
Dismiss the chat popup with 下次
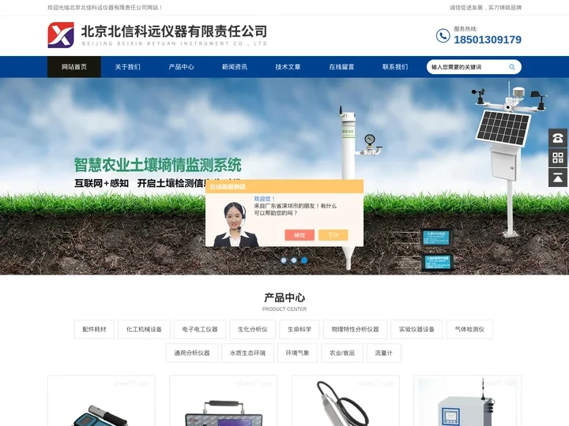[333, 235]
